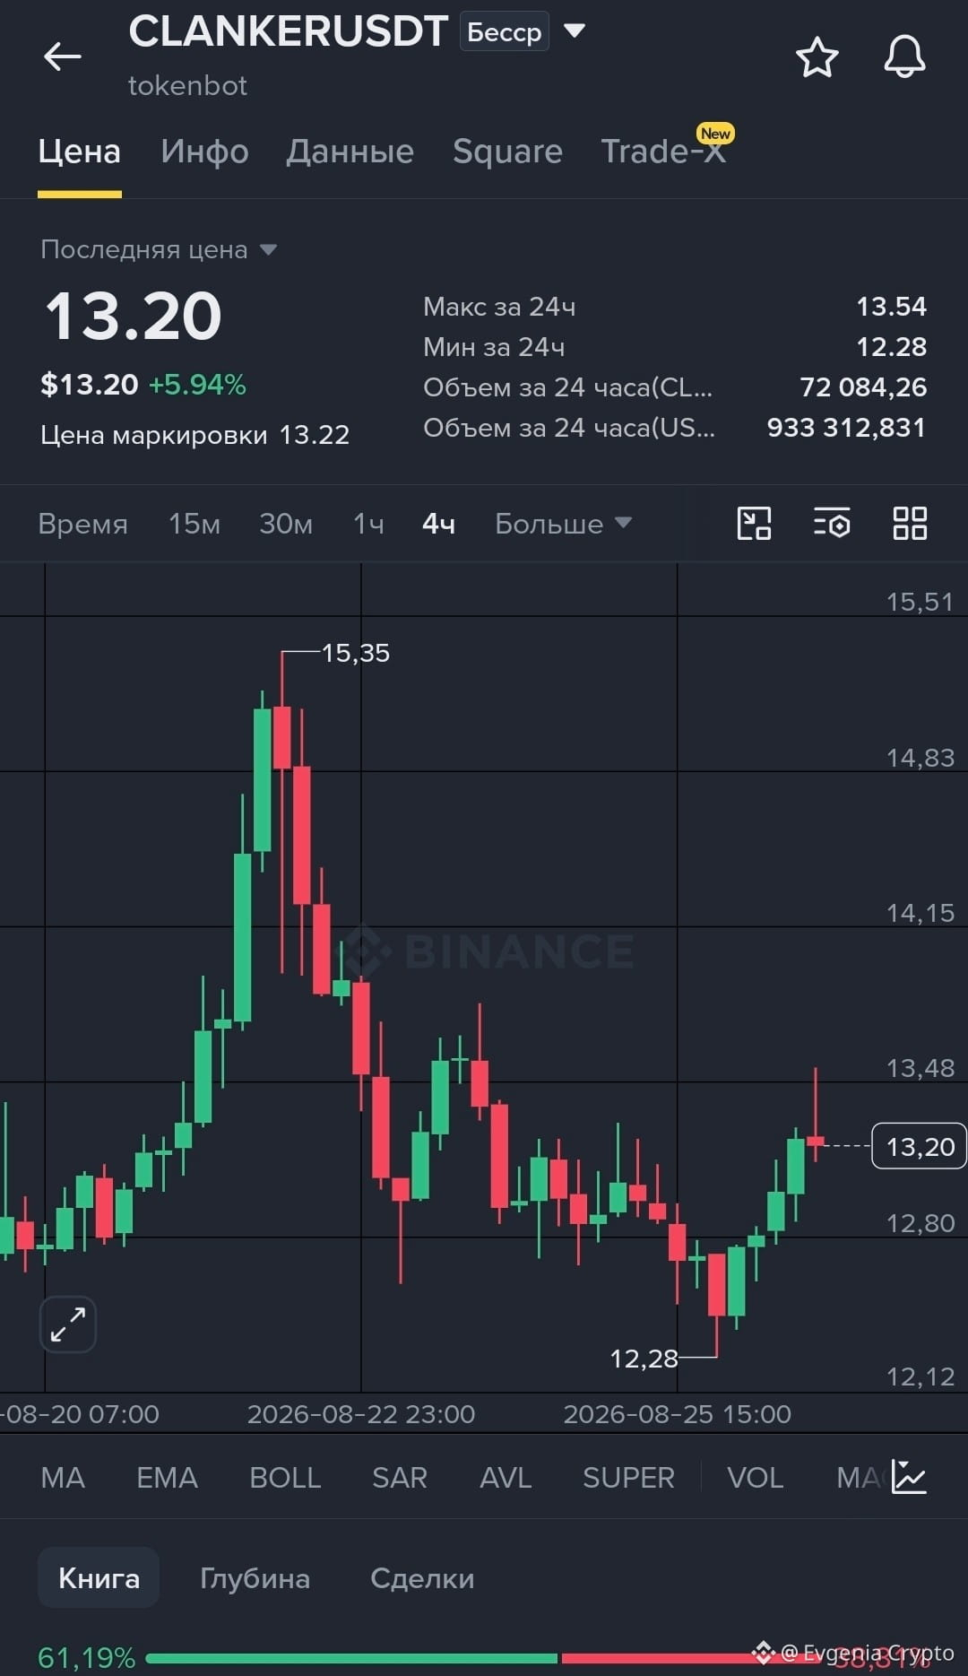968x1676 pixels.
Task: Tap the Цена маркировки 13.22 text
Action: click(194, 435)
